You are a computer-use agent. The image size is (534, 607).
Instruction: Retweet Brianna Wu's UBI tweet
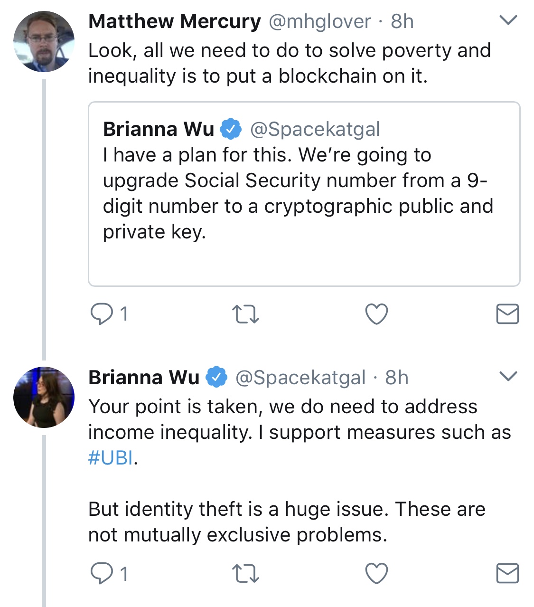pos(245,574)
